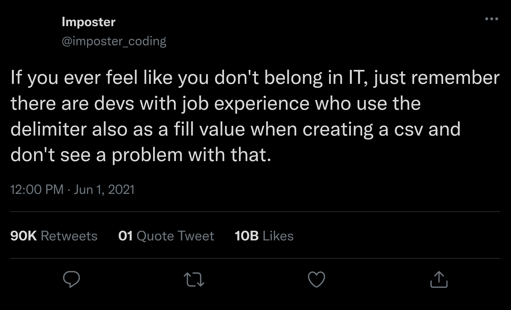The height and width of the screenshot is (310, 511).
Task: Click the 12:00 PM timestamp
Action: [x=37, y=189]
